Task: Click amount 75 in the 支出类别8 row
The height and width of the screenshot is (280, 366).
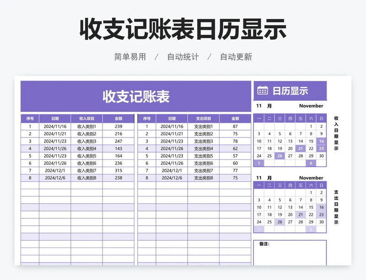Action: [x=235, y=178]
